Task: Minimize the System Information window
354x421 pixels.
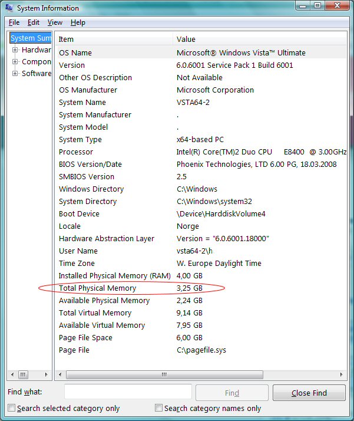Action: pyautogui.click(x=303, y=6)
